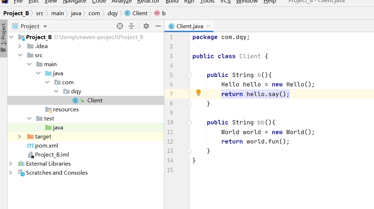Click the External Libraries icon

(x=21, y=163)
